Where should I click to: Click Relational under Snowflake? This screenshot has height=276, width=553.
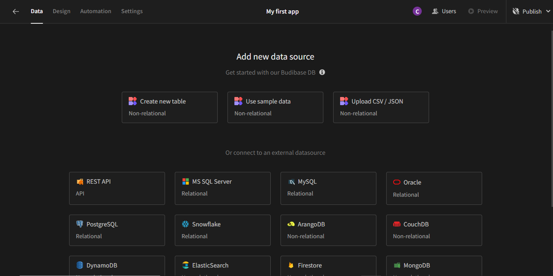(194, 236)
